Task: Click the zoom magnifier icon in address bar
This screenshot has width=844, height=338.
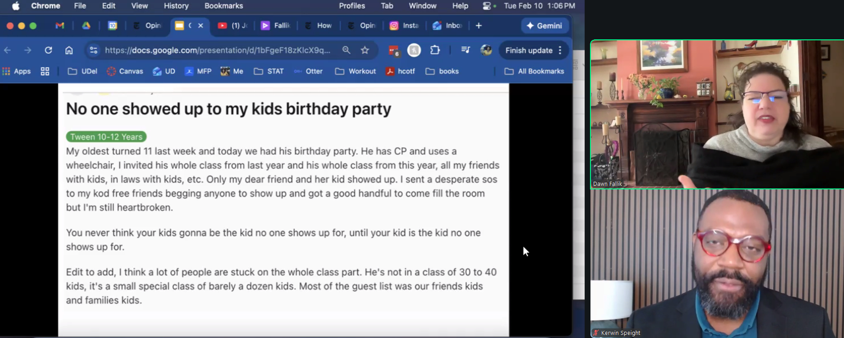Action: [346, 50]
